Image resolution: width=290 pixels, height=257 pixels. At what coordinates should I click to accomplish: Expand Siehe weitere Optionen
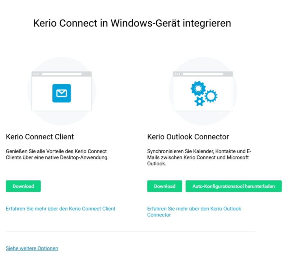click(x=31, y=248)
